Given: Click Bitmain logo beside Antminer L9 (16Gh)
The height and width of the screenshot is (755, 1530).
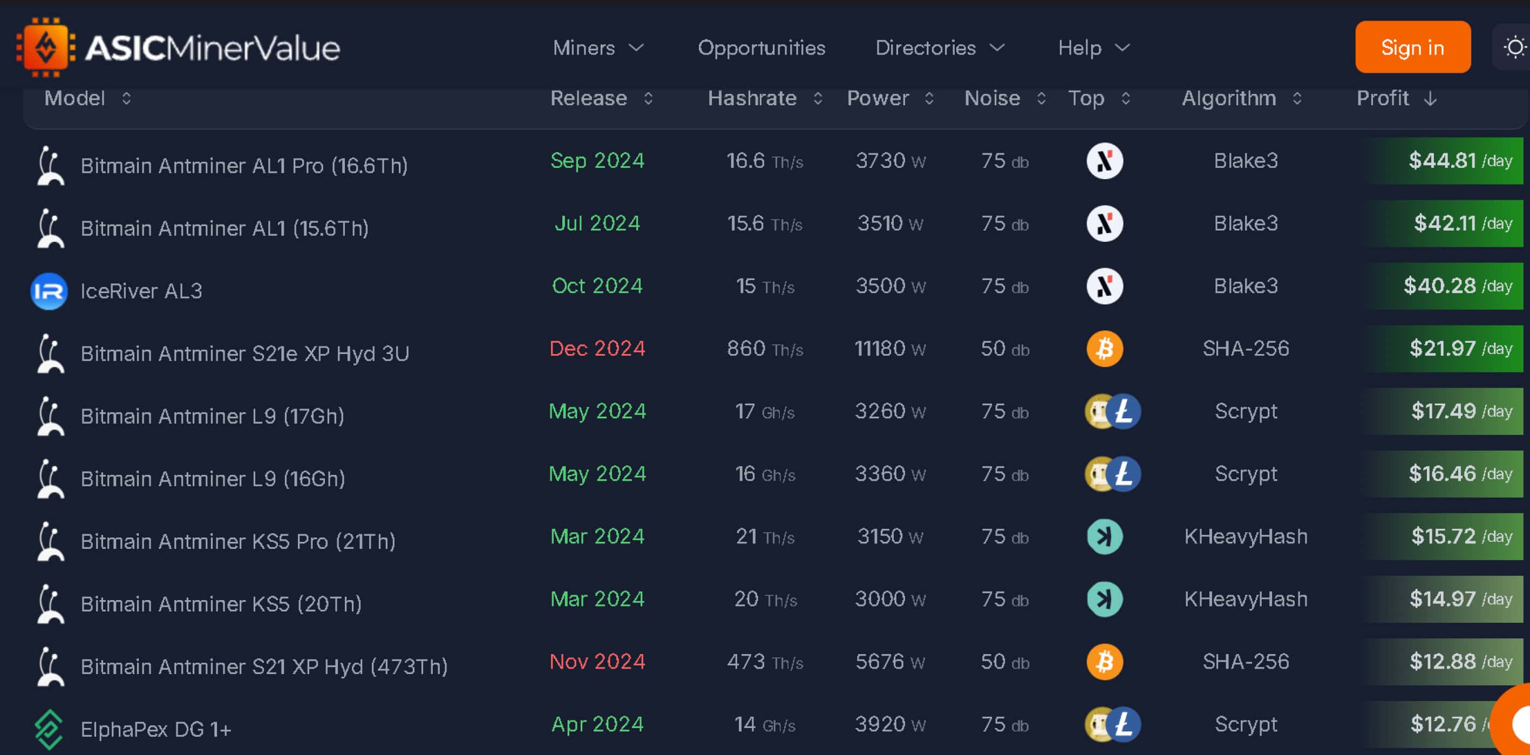Looking at the screenshot, I should pos(50,479).
